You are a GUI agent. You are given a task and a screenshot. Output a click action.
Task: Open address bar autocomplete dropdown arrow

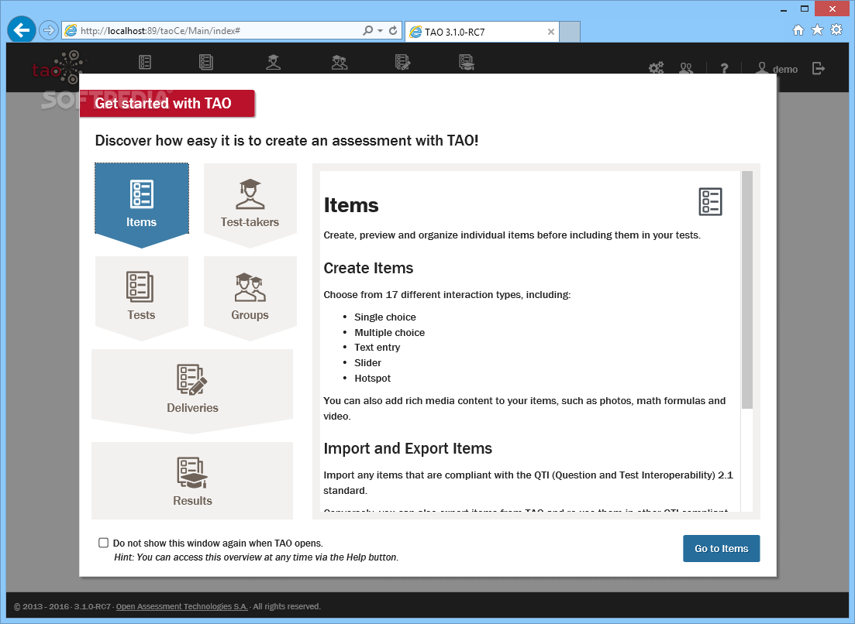pos(380,30)
